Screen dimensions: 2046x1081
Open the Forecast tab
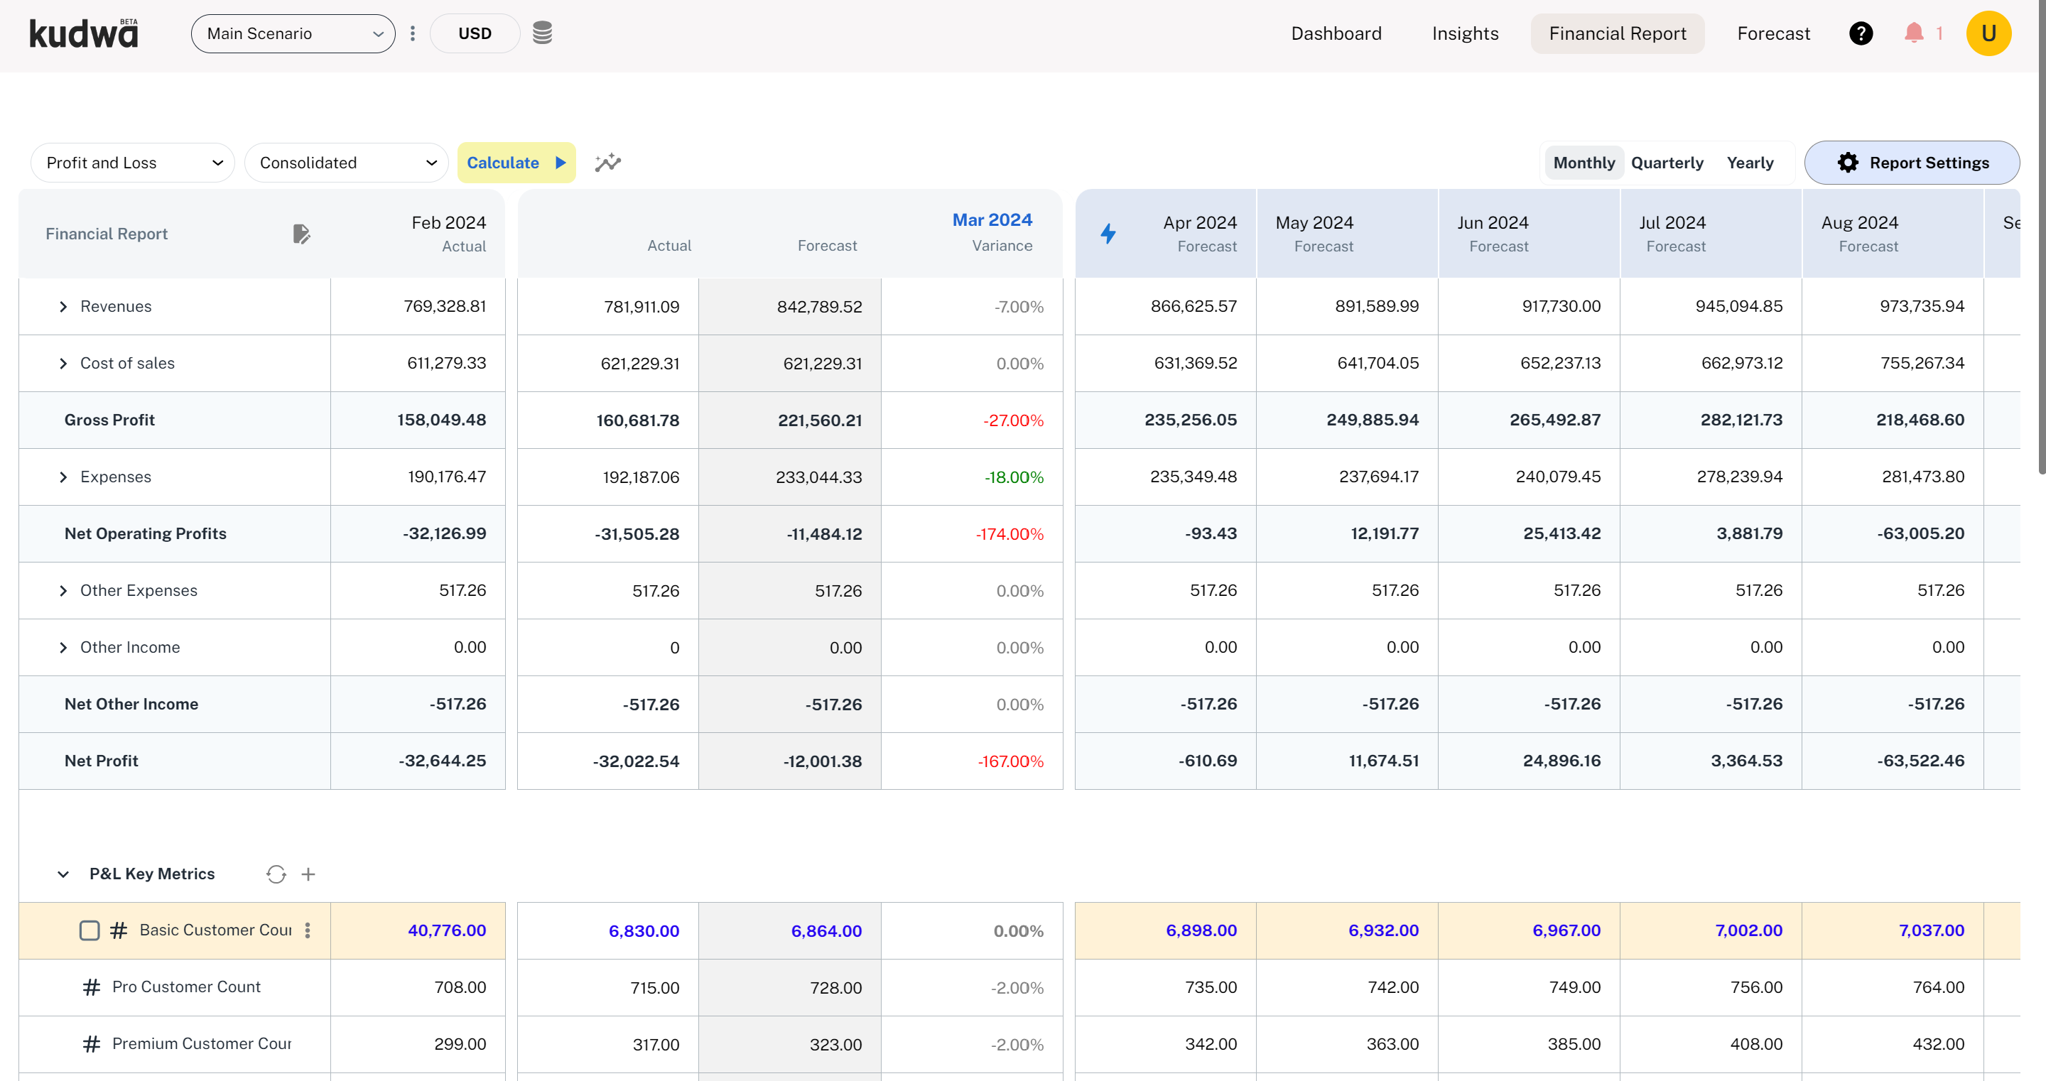[x=1772, y=33]
